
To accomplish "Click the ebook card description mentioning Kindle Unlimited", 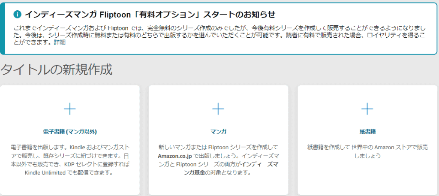I will (70, 160).
